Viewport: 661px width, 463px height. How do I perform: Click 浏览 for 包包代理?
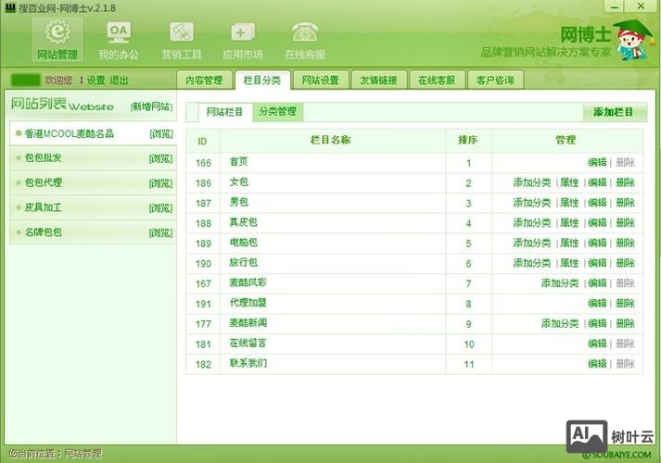(161, 183)
